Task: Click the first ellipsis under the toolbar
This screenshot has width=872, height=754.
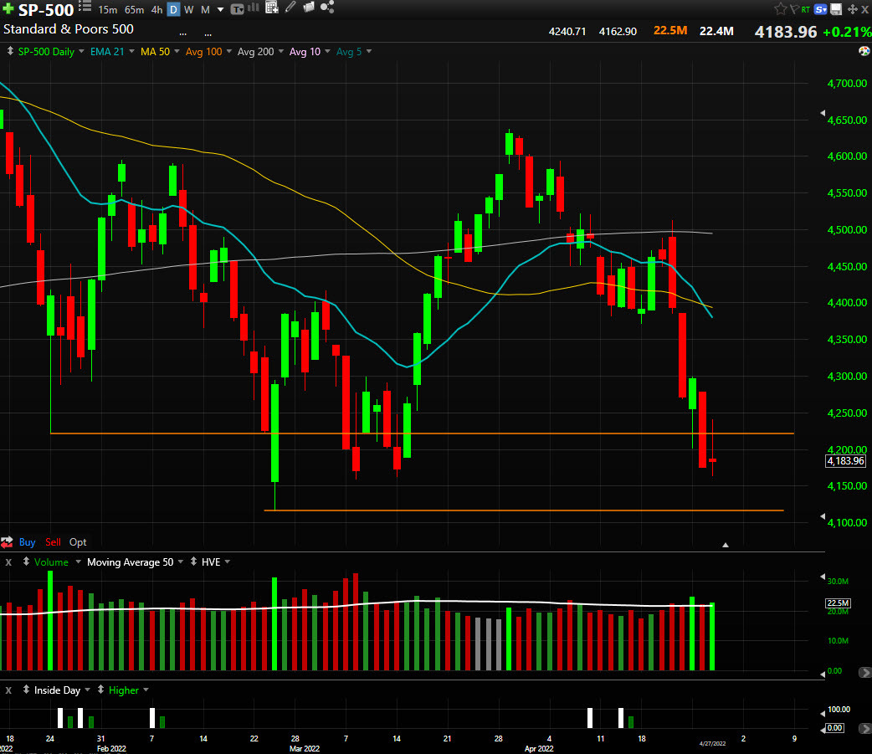Action: pyautogui.click(x=183, y=34)
